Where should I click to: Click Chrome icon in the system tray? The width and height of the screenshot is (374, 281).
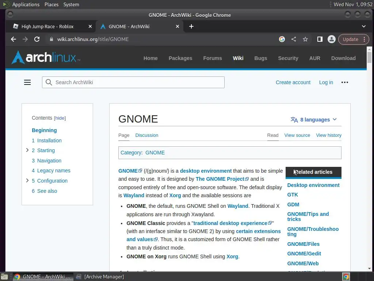click(346, 277)
